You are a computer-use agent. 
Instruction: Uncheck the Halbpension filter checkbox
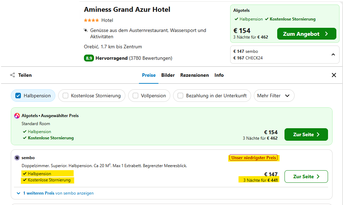18,96
